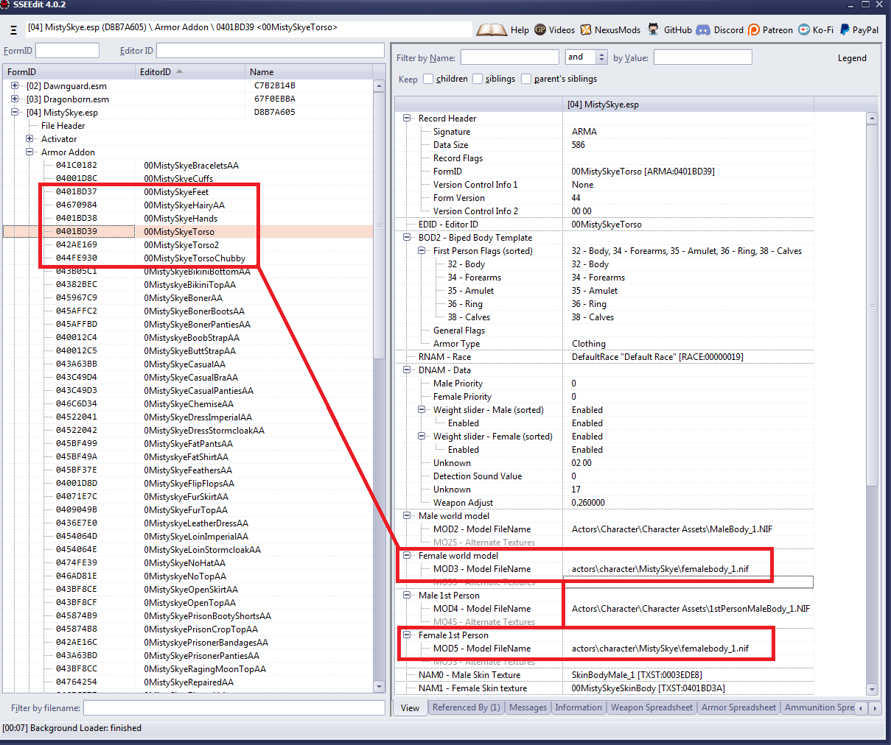Click the Filter by filename field
Image resolution: width=891 pixels, height=745 pixels.
pyautogui.click(x=234, y=707)
